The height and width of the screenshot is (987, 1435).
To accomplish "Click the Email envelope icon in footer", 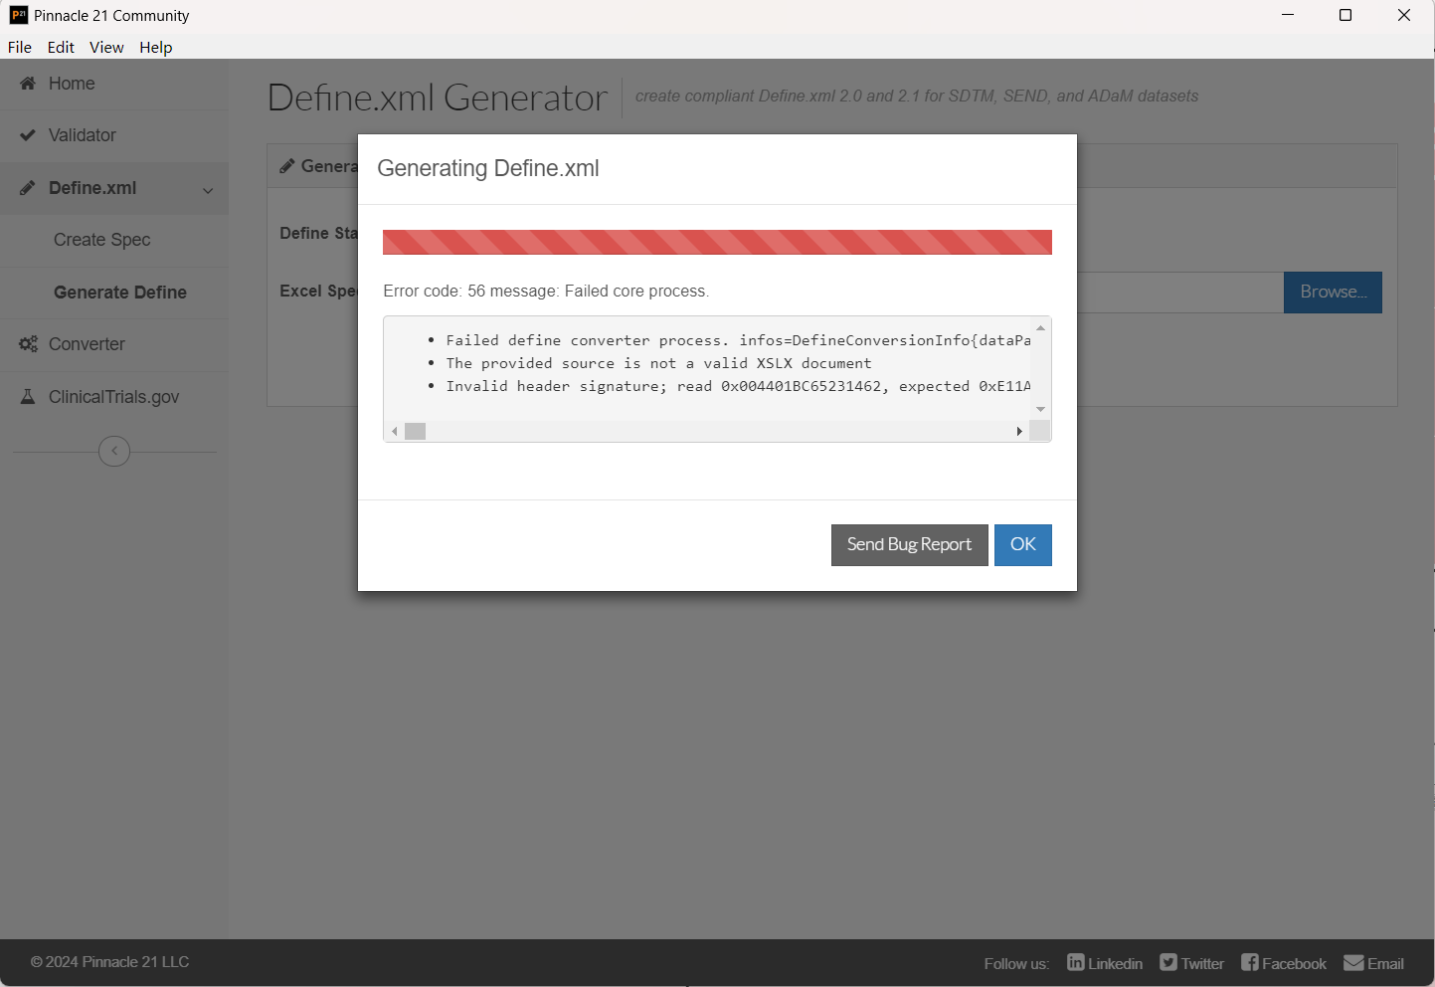I will [x=1353, y=962].
